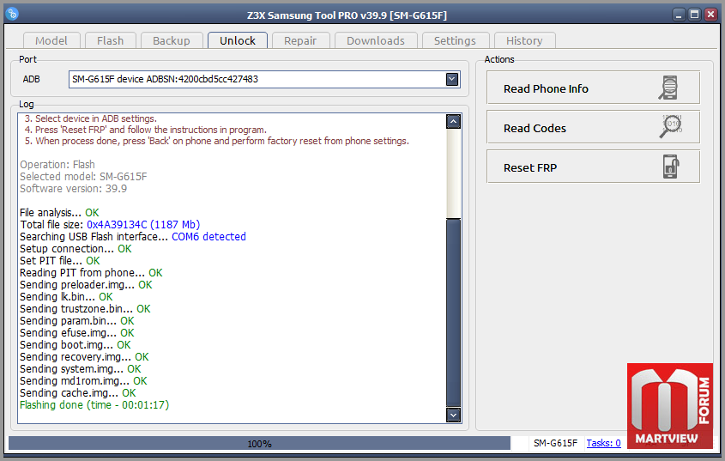
Task: Open the Settings tab
Action: 455,40
